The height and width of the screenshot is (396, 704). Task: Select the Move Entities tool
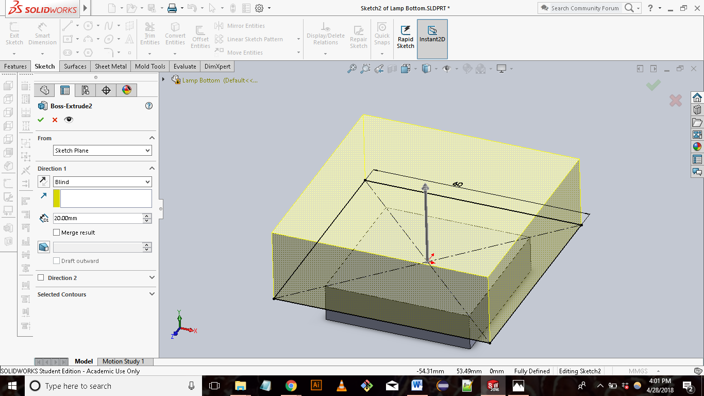pyautogui.click(x=239, y=53)
